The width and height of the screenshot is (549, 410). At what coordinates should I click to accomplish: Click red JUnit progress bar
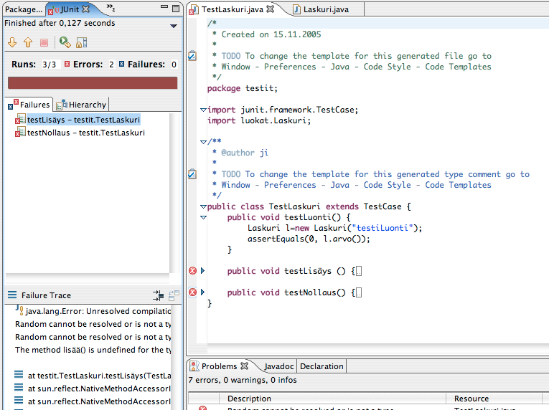click(93, 83)
